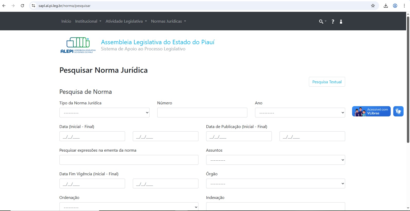Click the Número input field
The height and width of the screenshot is (211, 410).
point(202,113)
